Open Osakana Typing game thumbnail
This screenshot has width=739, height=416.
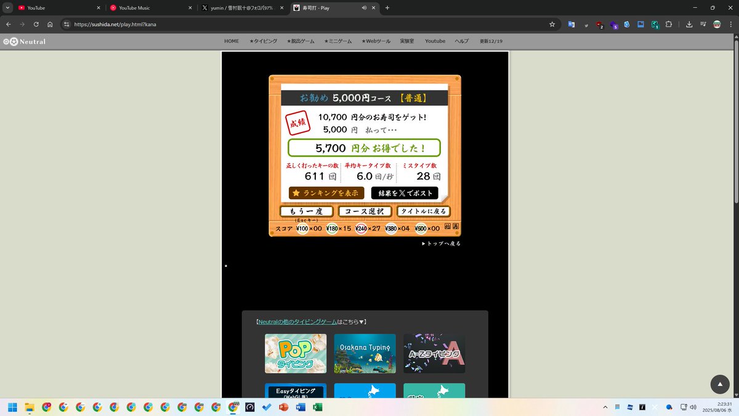(x=365, y=354)
